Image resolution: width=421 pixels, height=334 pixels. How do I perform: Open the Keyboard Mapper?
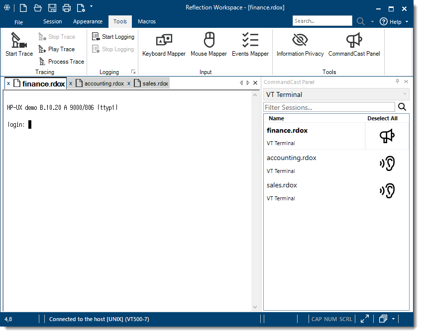click(164, 44)
